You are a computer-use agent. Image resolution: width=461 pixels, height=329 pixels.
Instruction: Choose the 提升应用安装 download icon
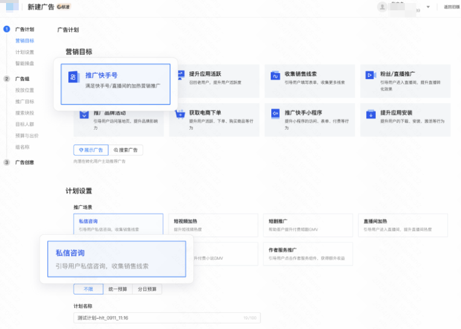[x=371, y=114]
